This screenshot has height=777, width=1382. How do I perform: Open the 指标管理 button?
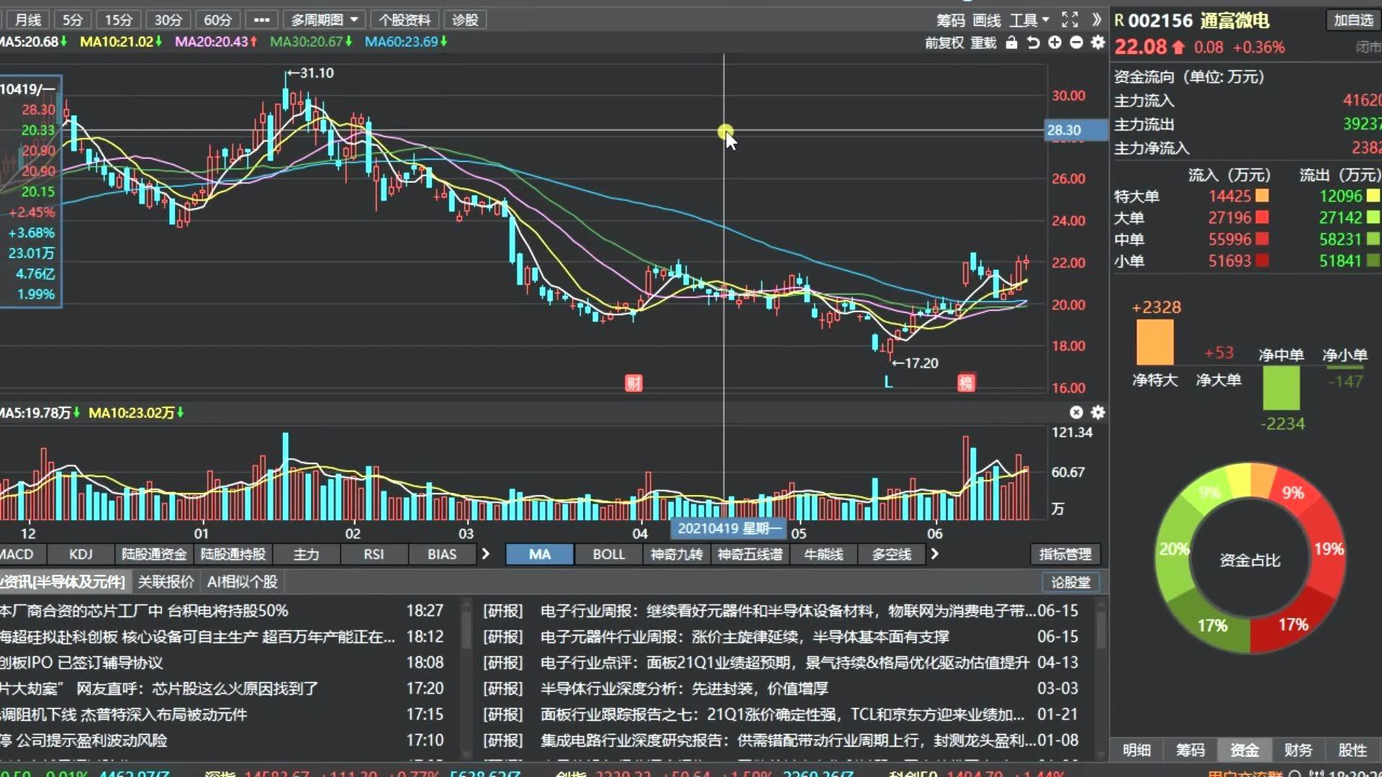click(x=1065, y=554)
